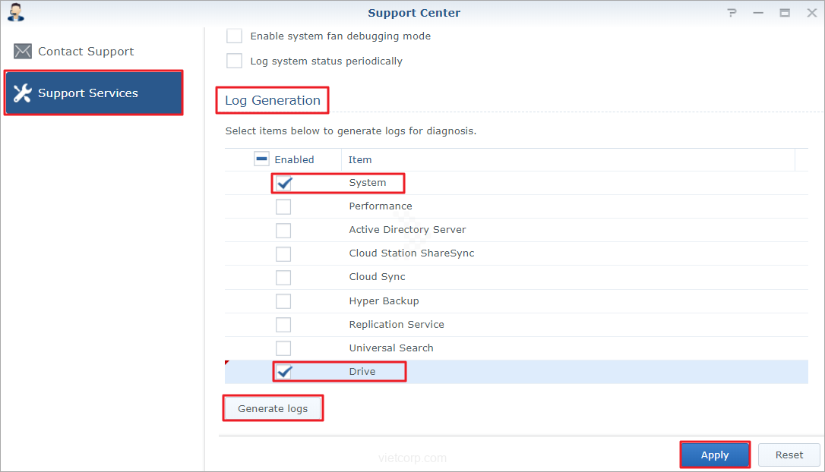Minimize the Support Center window
Viewport: 825px width, 472px height.
(758, 13)
